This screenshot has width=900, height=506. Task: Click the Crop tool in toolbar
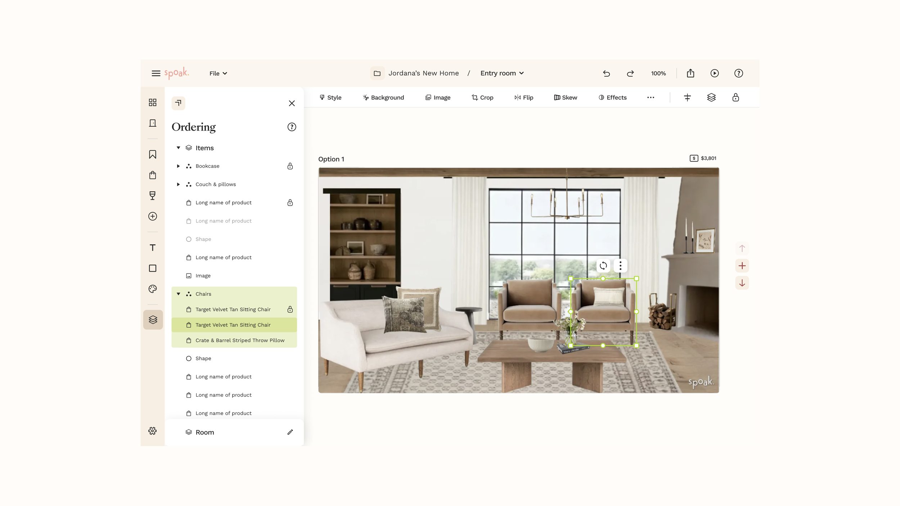tap(482, 98)
